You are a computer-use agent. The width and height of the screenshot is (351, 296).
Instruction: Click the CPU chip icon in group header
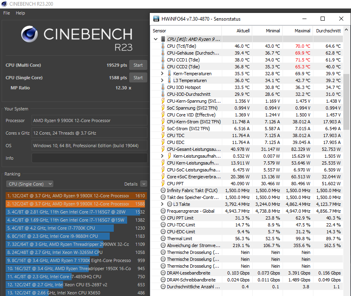[x=163, y=39]
